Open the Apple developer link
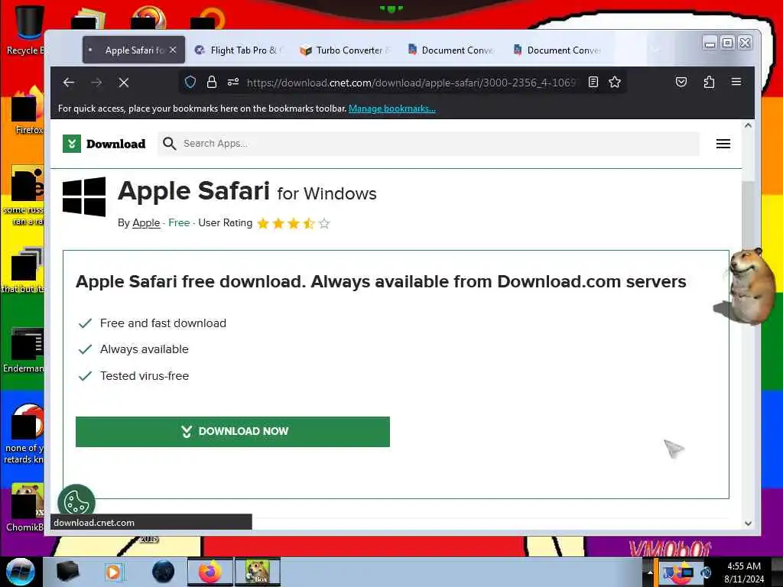Screen dimensions: 783x587 coord(146,222)
